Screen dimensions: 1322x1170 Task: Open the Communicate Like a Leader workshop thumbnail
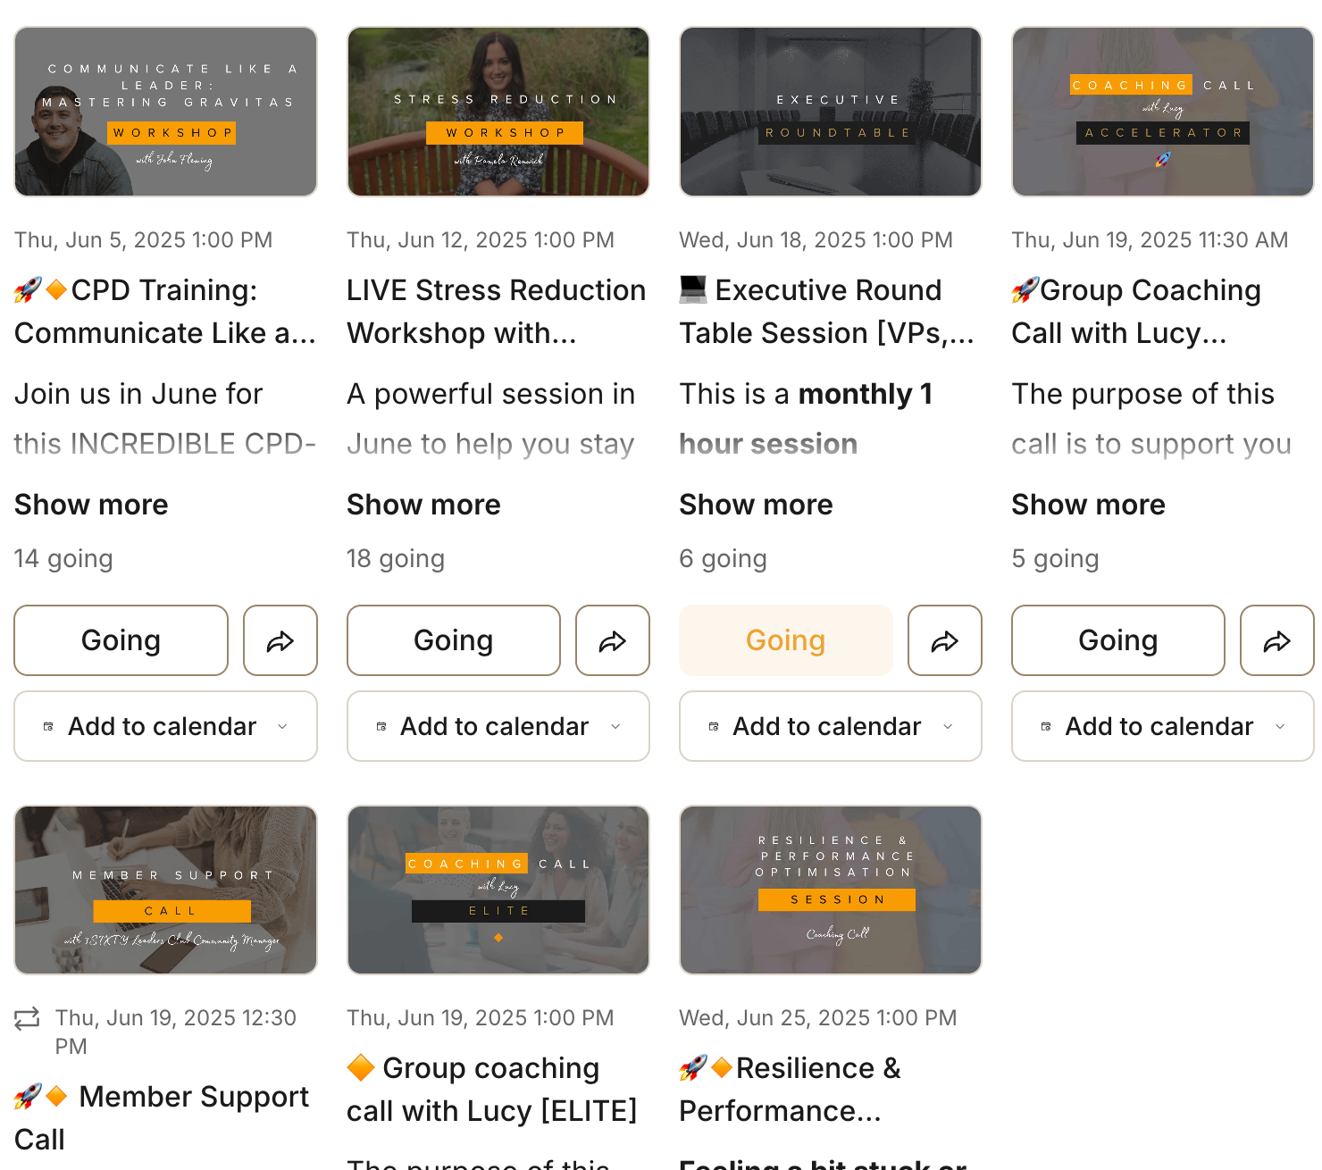click(166, 112)
